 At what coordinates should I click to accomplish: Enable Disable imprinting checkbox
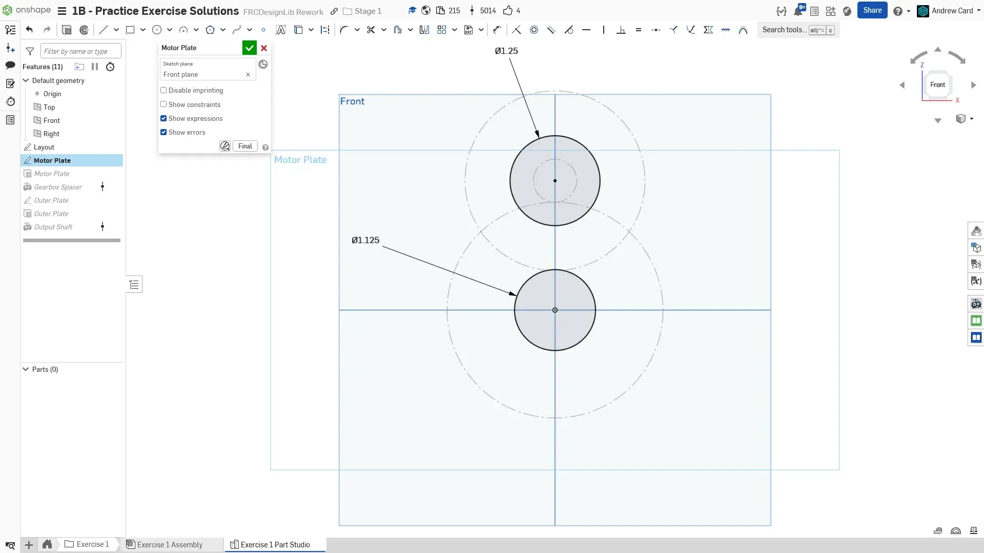click(x=163, y=90)
